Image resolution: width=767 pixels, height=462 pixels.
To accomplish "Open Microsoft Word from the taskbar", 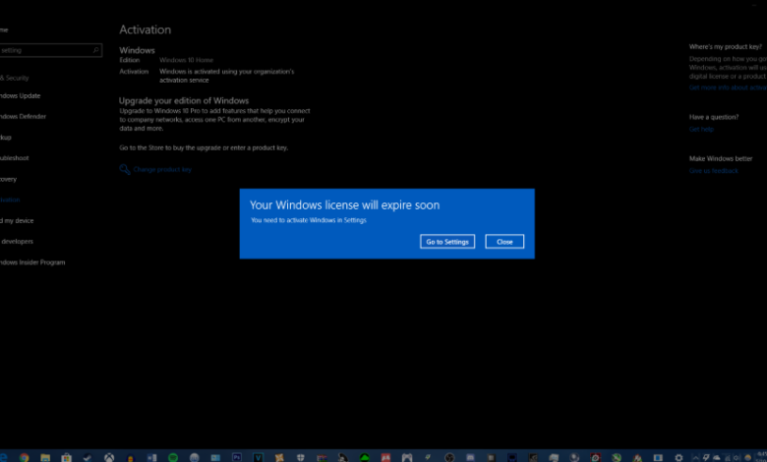I will [x=151, y=458].
